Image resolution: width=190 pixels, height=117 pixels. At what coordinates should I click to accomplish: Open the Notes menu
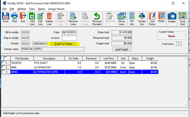click(42, 9)
